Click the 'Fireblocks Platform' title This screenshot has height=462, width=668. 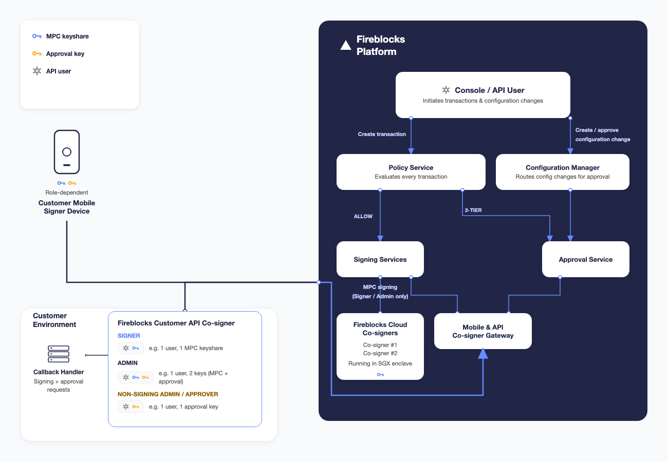click(x=381, y=46)
